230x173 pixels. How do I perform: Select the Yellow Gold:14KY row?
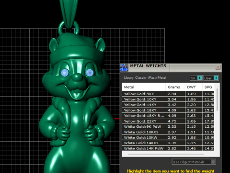(168, 105)
